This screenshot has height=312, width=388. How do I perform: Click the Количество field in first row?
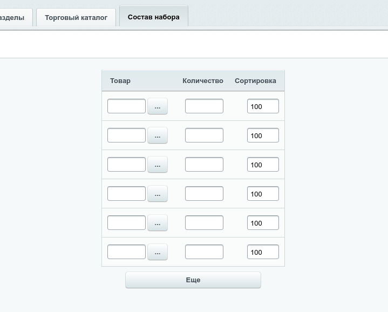coord(204,106)
